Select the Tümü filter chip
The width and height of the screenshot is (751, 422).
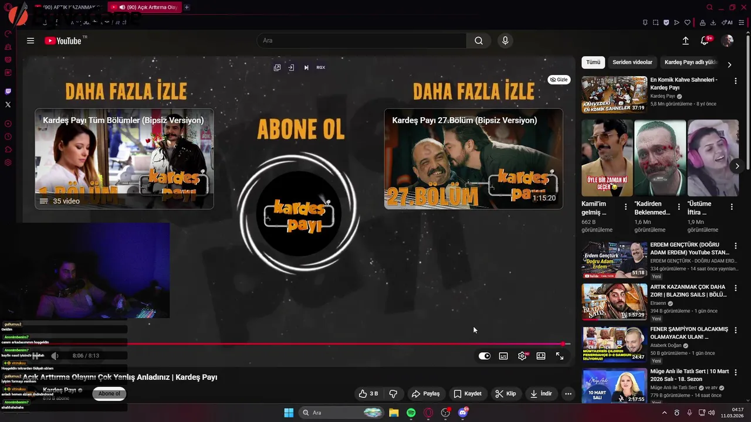coord(593,62)
